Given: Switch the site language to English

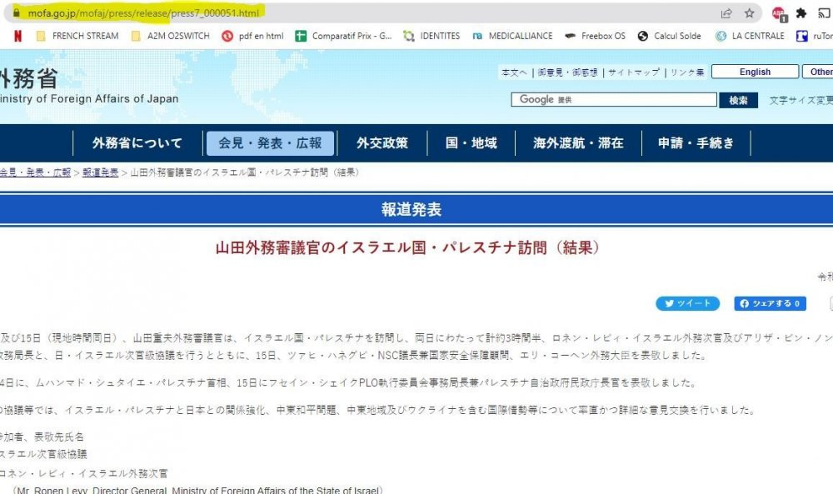Looking at the screenshot, I should tap(754, 72).
